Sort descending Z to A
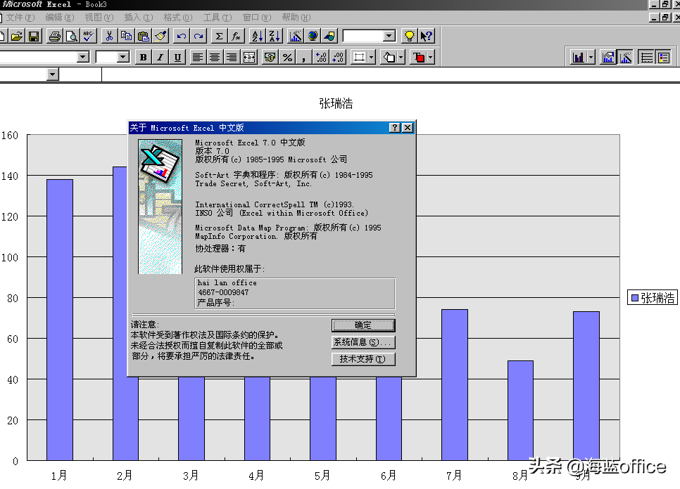The image size is (680, 489). click(274, 37)
